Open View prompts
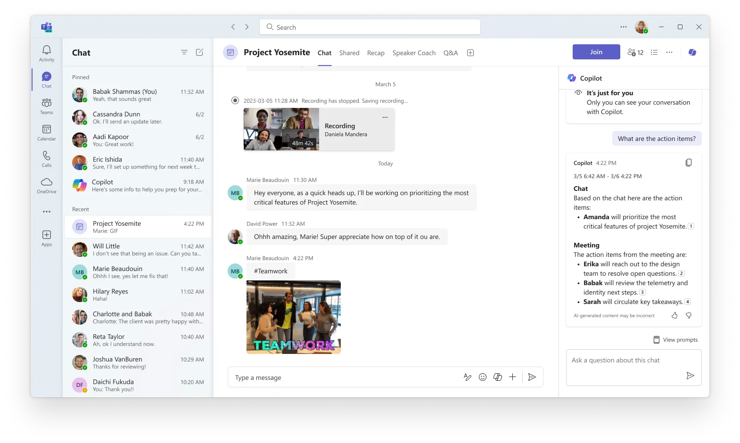 tap(675, 340)
